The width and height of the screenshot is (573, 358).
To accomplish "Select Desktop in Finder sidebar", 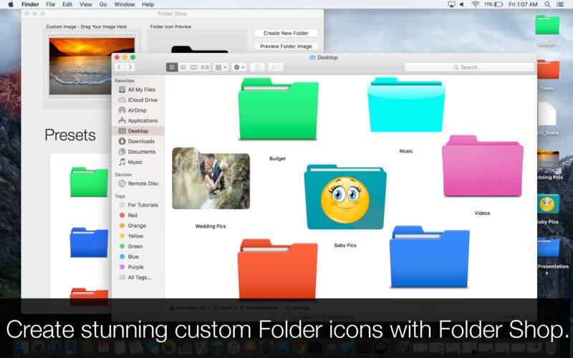I will coord(138,131).
